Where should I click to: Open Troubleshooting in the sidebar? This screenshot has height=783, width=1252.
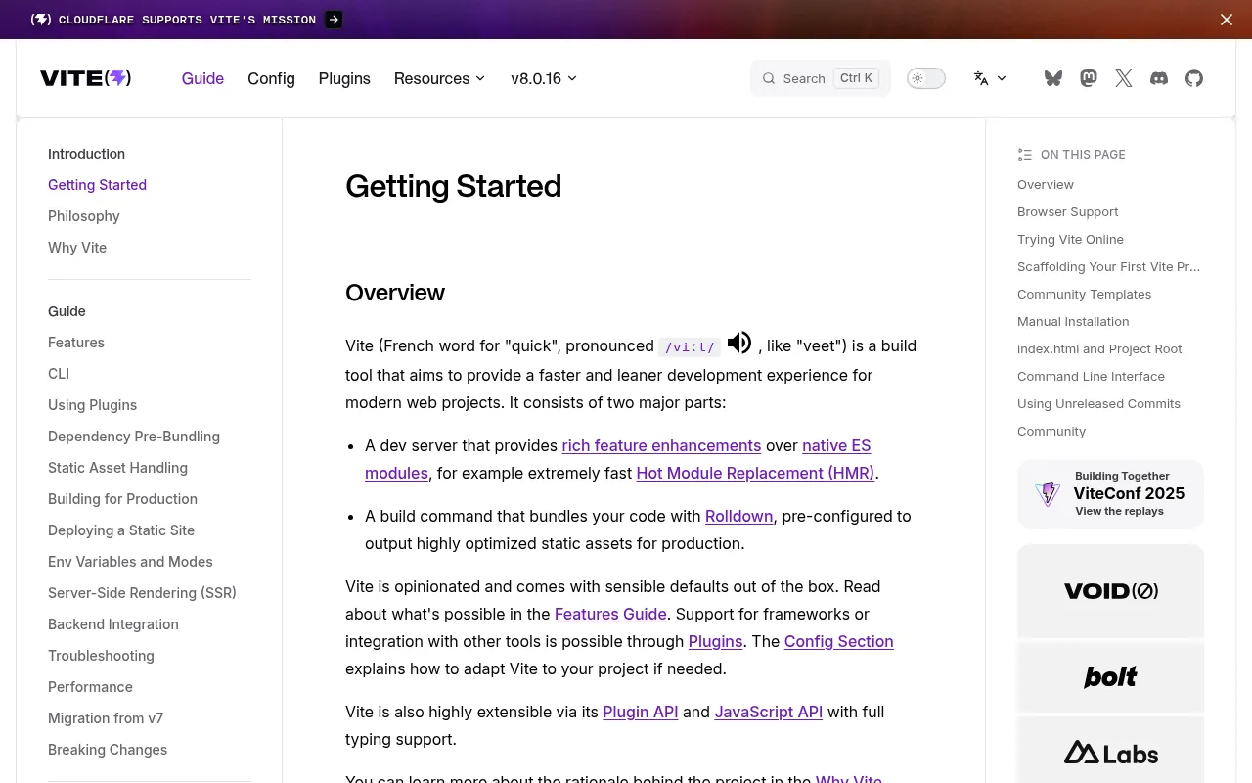101,656
